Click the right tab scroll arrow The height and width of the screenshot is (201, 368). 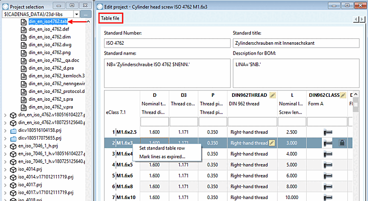[363, 19]
